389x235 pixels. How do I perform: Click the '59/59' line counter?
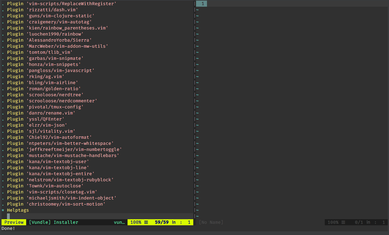click(x=162, y=222)
